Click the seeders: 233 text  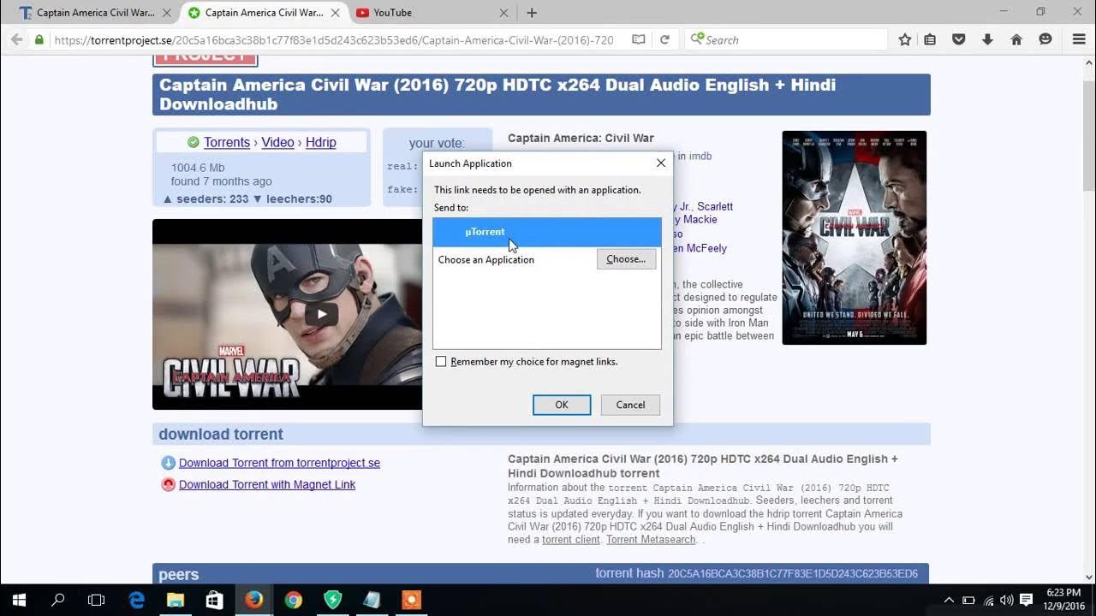[205, 198]
